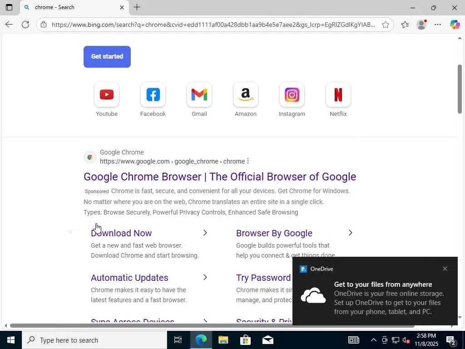Open the Gmail shortcut icon
Viewport: 465px width, 349px height.
click(x=199, y=95)
